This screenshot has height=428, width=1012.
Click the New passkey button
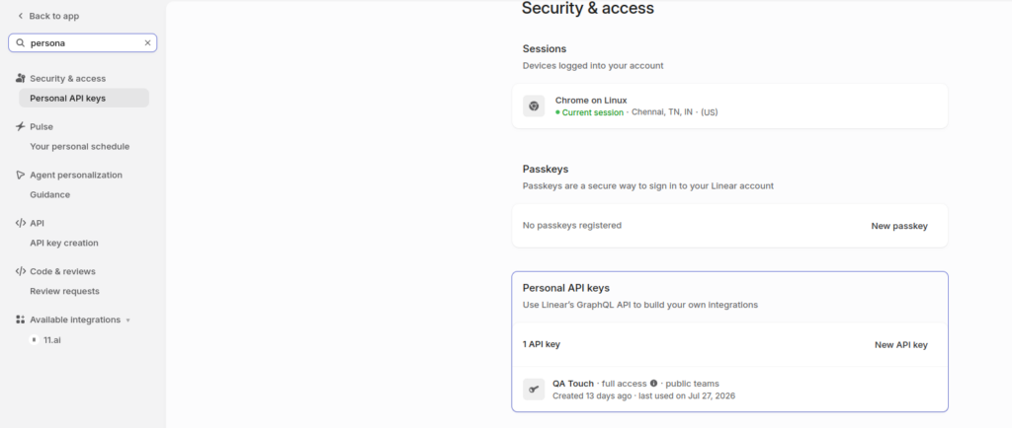[899, 226]
